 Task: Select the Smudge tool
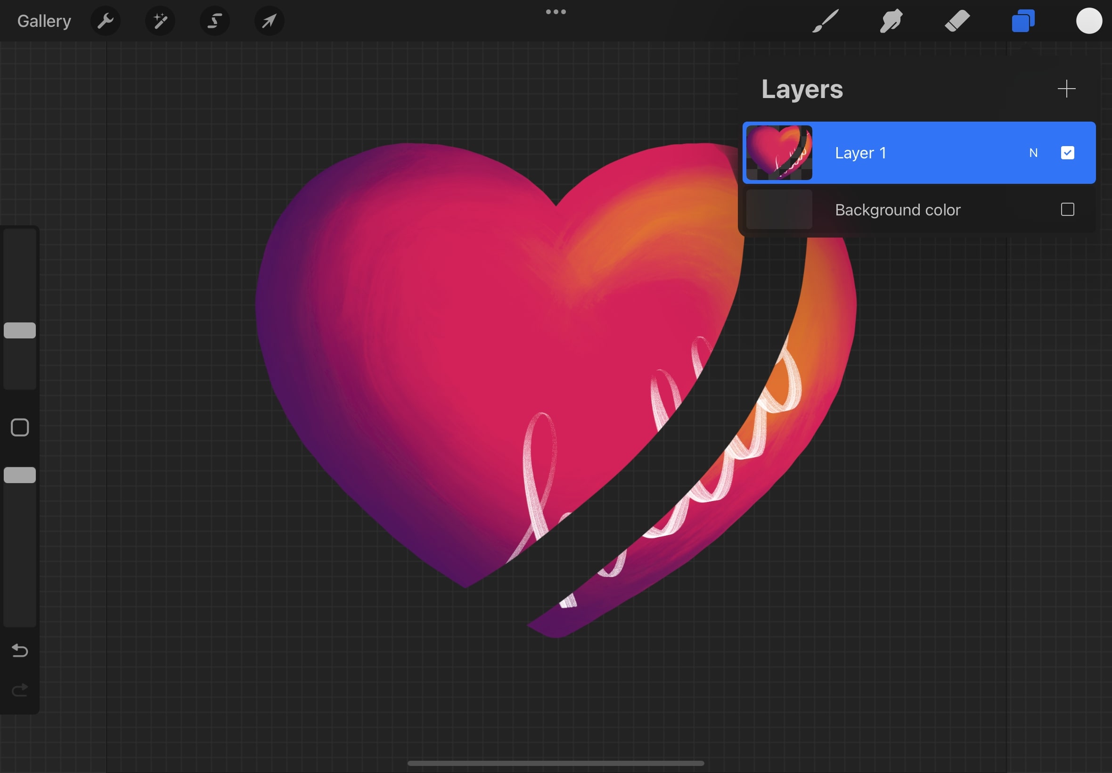pyautogui.click(x=891, y=21)
